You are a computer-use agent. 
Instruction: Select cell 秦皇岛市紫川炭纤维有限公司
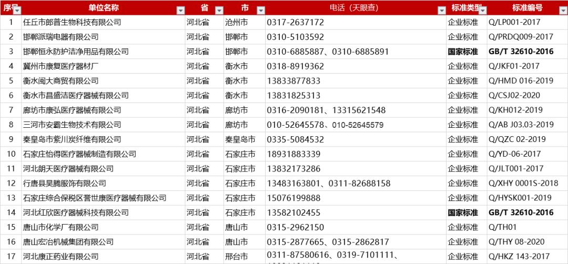pyautogui.click(x=103, y=139)
